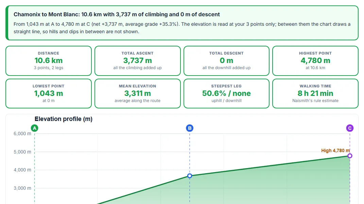Click the summary paragraph starting "From 1,043 m at A"
The width and height of the screenshot is (364, 204).
pyautogui.click(x=182, y=28)
